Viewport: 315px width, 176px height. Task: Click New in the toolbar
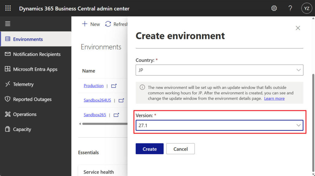click(x=91, y=24)
